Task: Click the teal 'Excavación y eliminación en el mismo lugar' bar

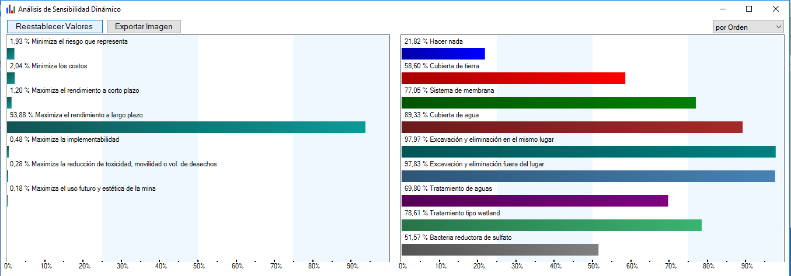Action: pos(588,152)
